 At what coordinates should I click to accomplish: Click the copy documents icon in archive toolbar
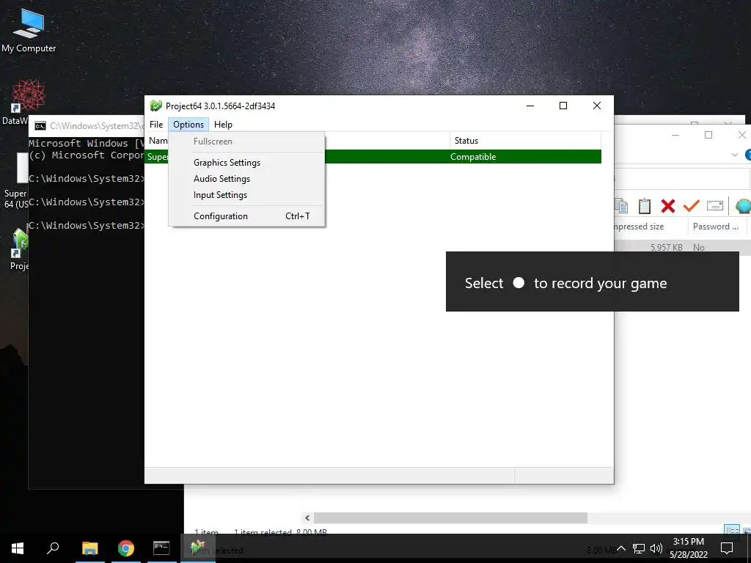point(621,206)
